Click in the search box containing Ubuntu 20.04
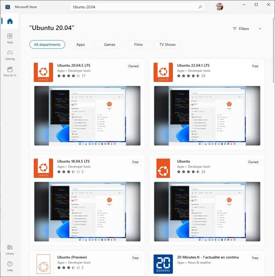Screen dimensions: 275x277 137,7
